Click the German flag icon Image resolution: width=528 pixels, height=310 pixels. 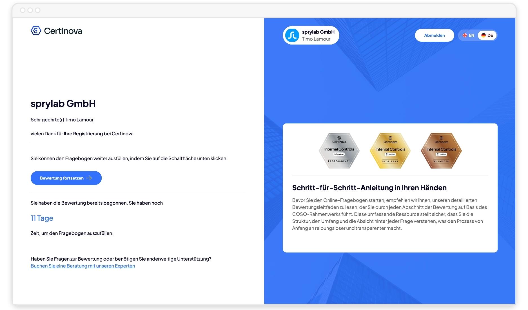click(x=484, y=36)
